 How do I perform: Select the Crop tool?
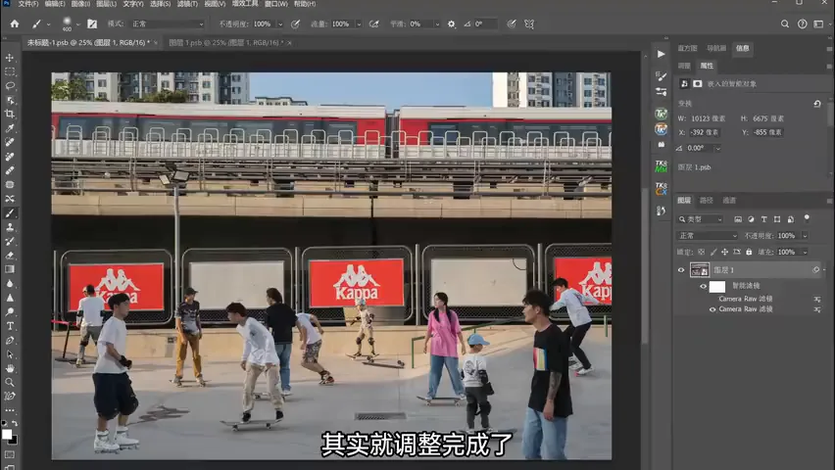pos(10,114)
